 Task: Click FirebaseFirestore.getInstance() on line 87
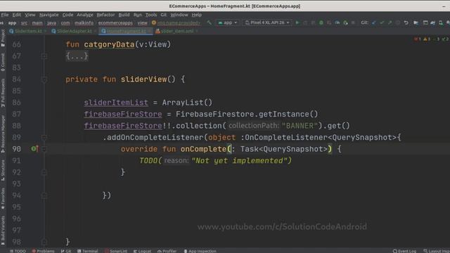pos(247,114)
